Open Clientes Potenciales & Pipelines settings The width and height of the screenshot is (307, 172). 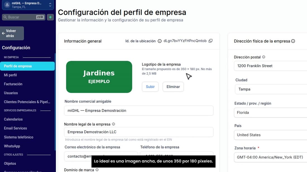pos(27,102)
